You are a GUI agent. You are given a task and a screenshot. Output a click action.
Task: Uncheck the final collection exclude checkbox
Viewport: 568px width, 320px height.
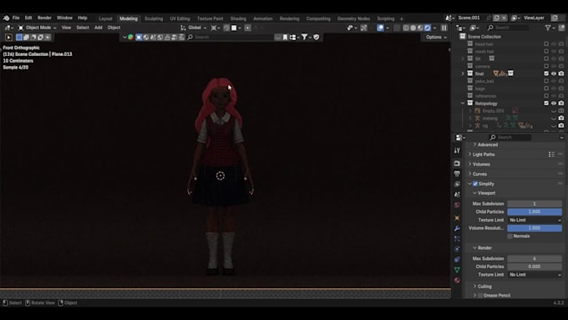point(546,74)
